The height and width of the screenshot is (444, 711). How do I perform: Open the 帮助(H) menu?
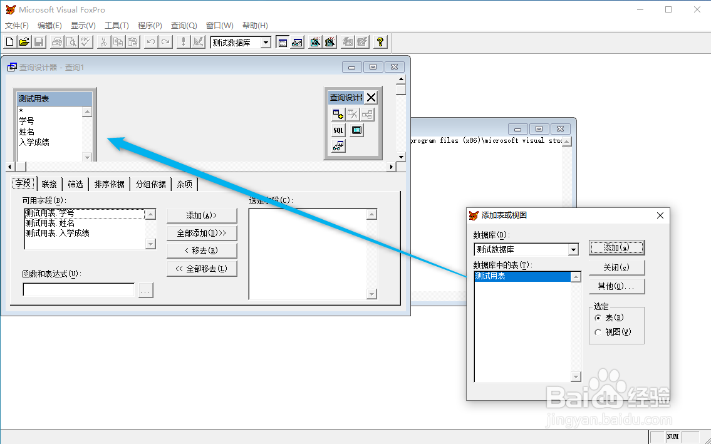point(255,26)
